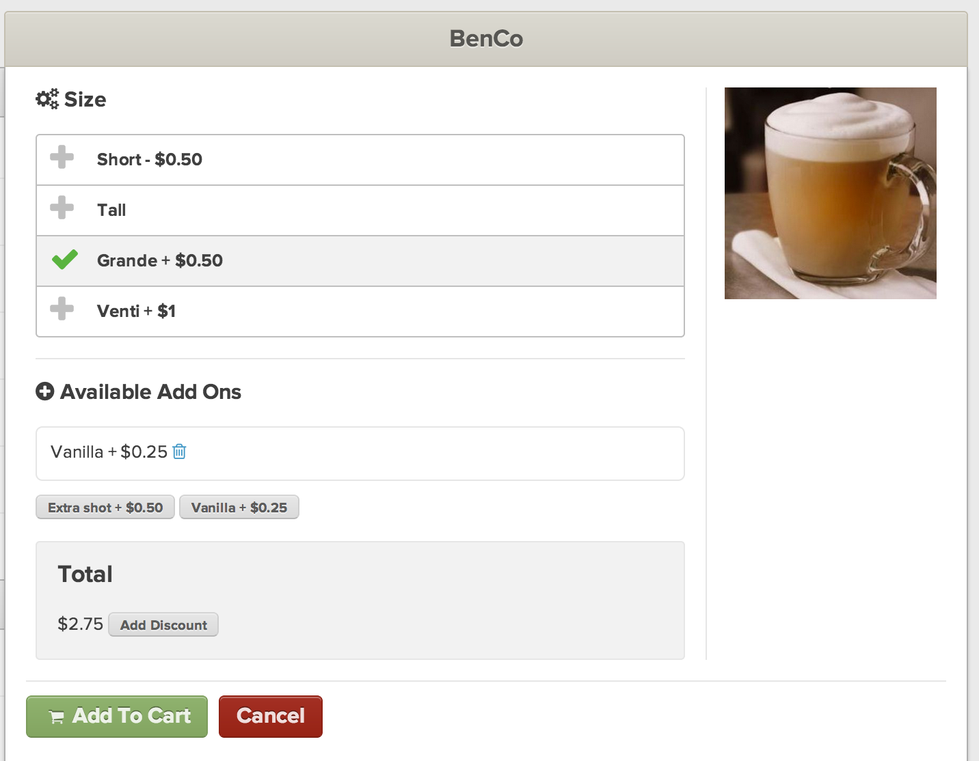Image resolution: width=979 pixels, height=761 pixels.
Task: Click the plus icon beside Venti
Action: [62, 309]
